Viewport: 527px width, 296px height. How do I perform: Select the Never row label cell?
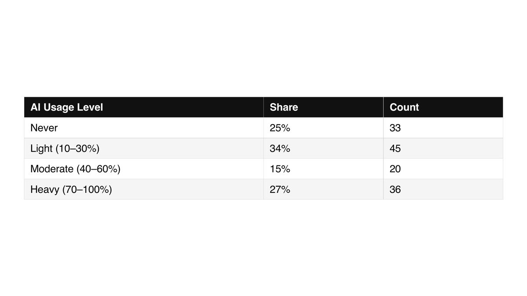(144, 128)
